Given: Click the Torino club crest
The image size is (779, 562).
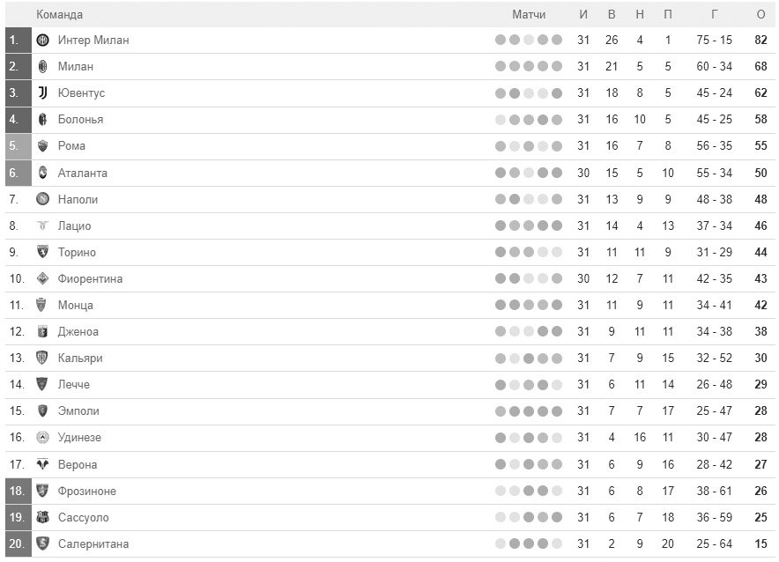Looking at the screenshot, I should pyautogui.click(x=42, y=252).
